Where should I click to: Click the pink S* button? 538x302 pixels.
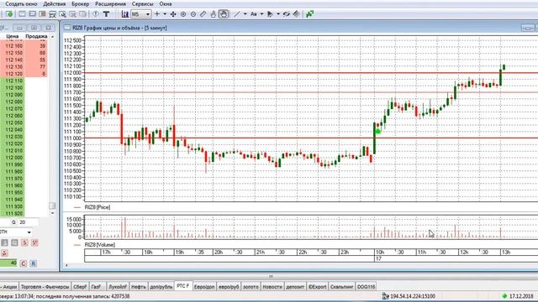coord(34,242)
